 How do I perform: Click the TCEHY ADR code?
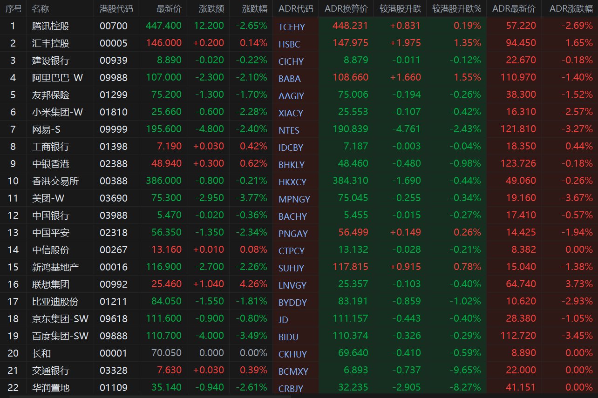pos(292,27)
